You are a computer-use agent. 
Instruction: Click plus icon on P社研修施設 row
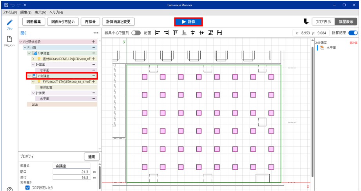coord(93,41)
